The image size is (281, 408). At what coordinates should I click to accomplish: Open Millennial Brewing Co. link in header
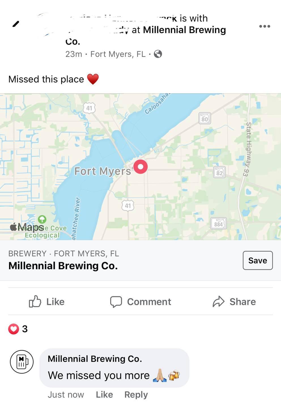pos(146,35)
